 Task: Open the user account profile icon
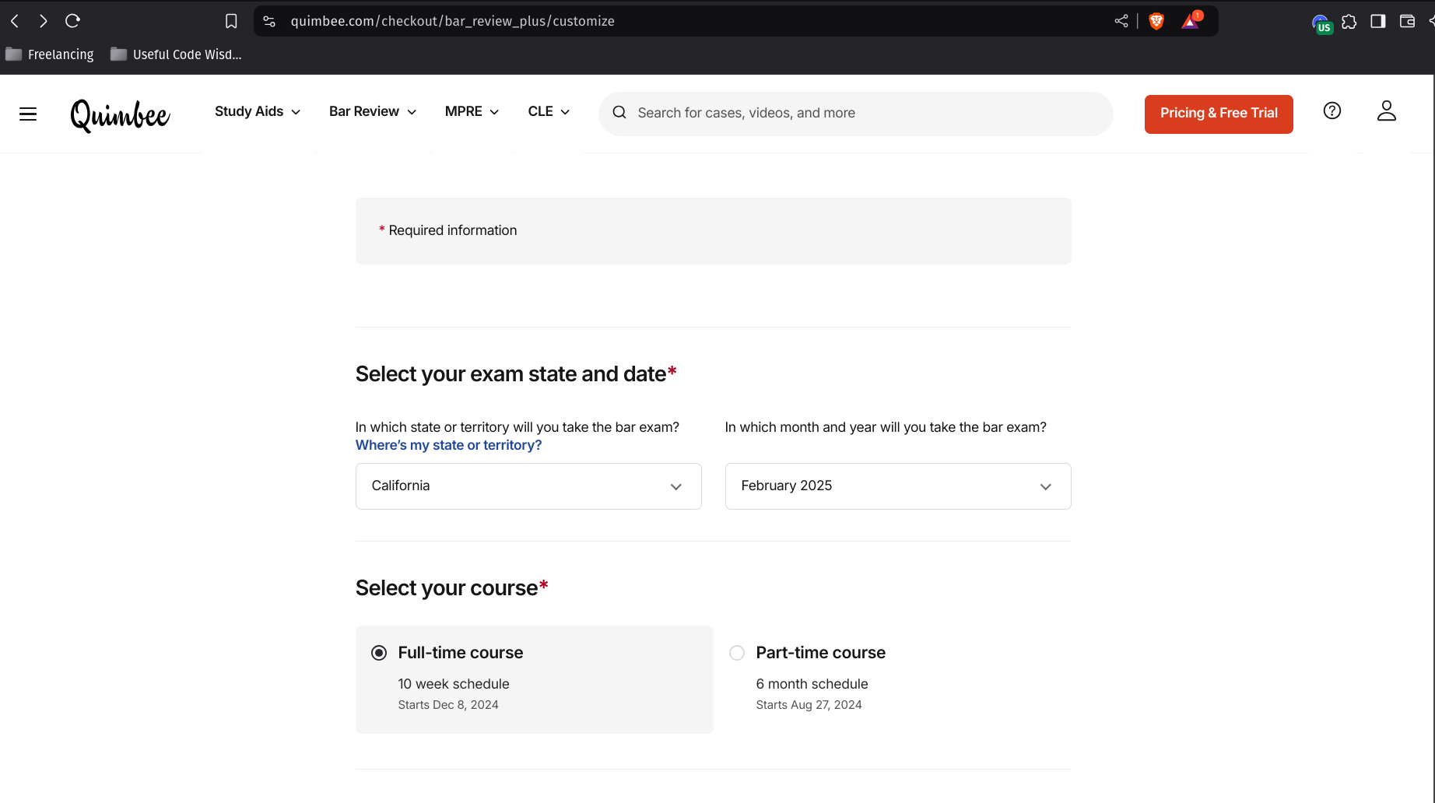pos(1386,111)
